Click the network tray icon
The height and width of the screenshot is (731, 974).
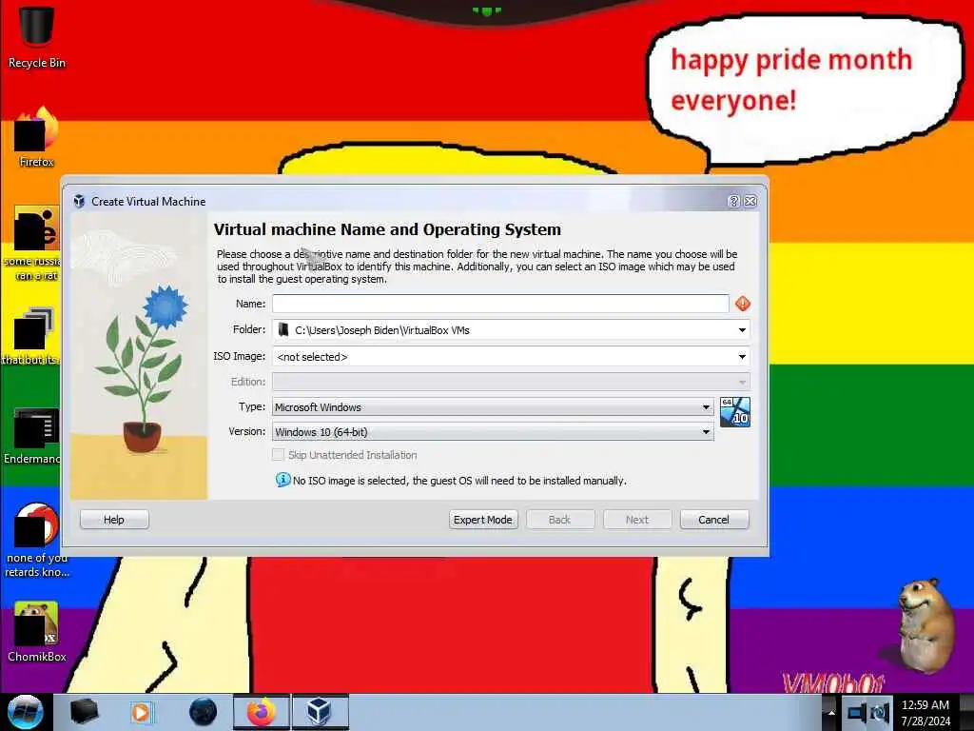(x=857, y=713)
